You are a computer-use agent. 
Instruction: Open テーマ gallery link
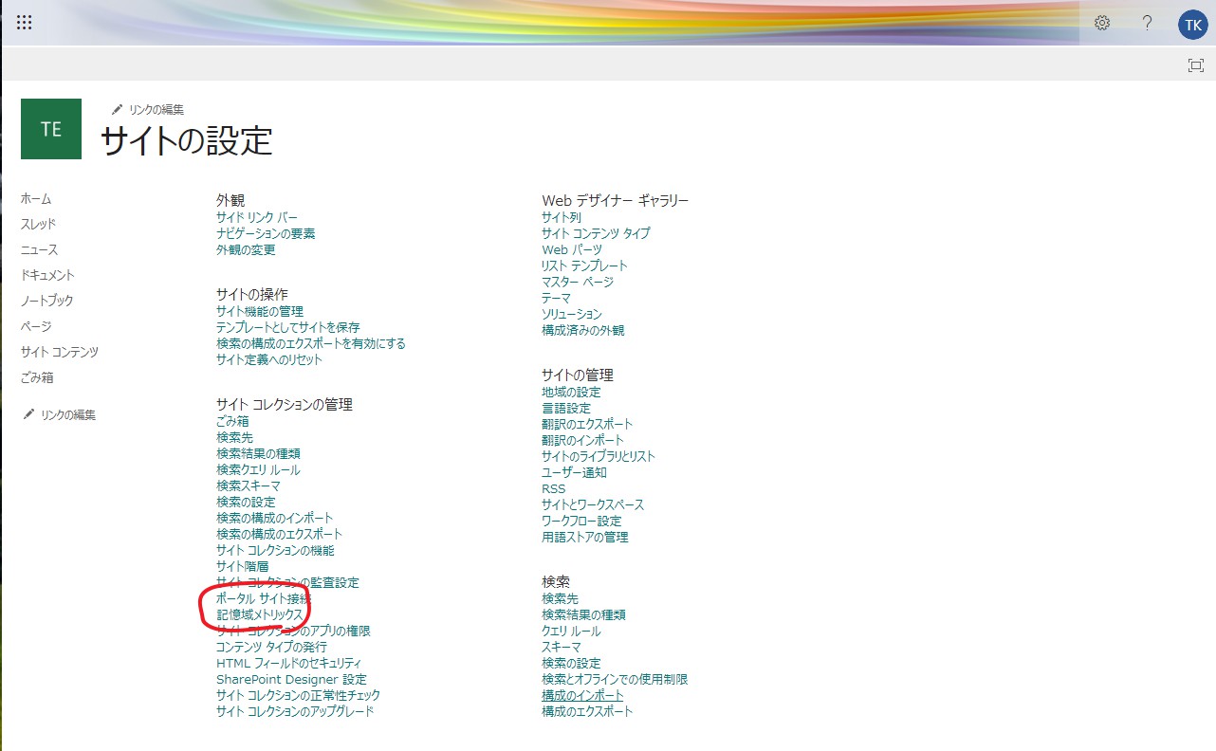pos(557,298)
